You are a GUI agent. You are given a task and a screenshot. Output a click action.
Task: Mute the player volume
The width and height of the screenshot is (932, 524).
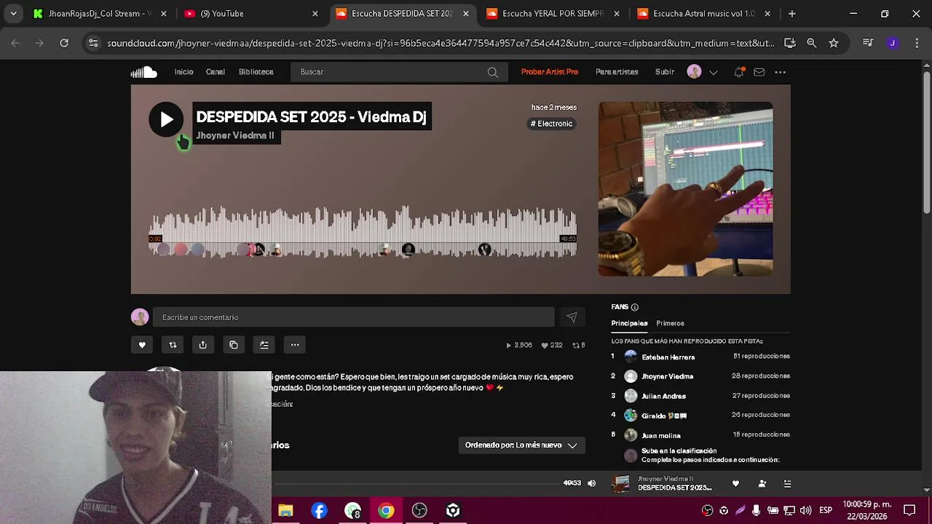[x=591, y=483]
